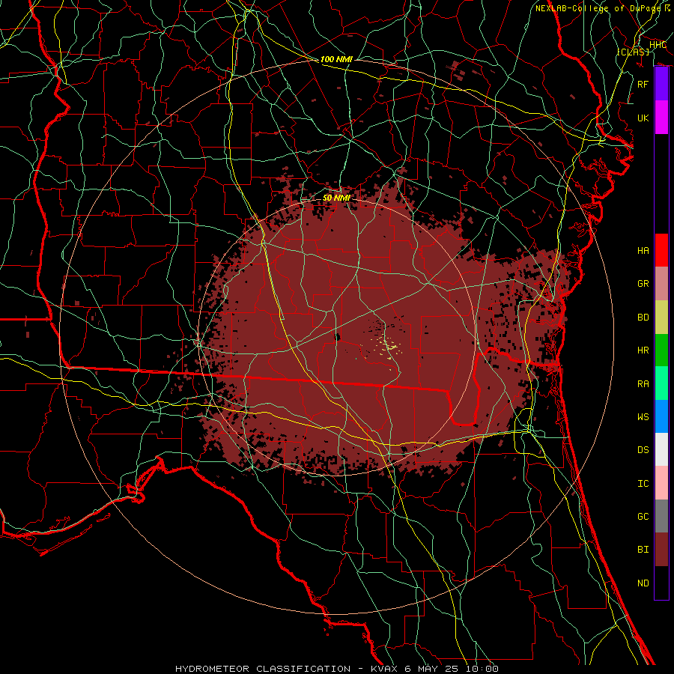Pick the HR green legend swatch
The width and height of the screenshot is (674, 674).
tap(661, 350)
